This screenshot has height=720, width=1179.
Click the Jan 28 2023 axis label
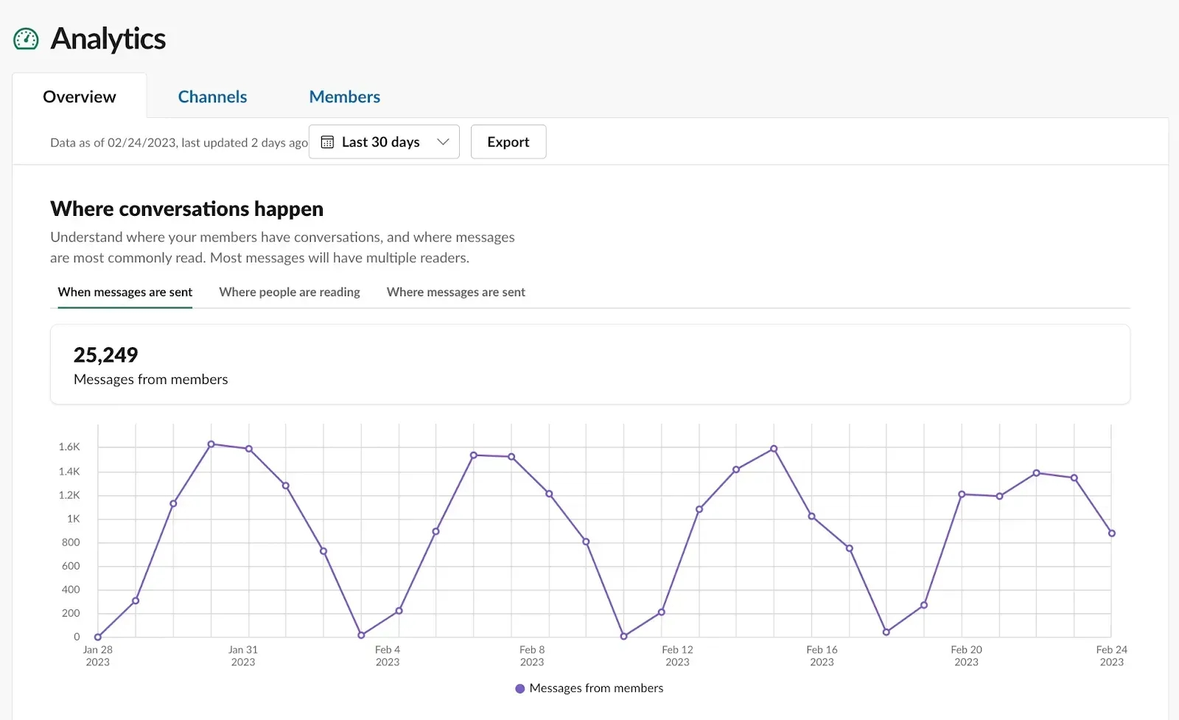point(97,656)
